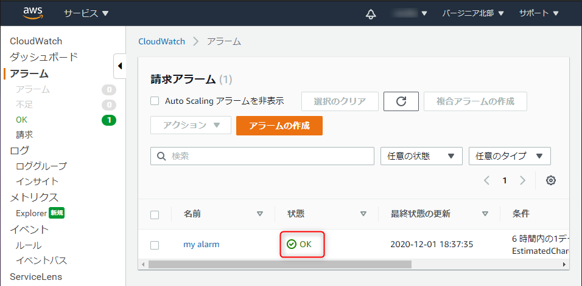
Task: Select the greyed アラーム sub-item in sidebar
Action: tap(33, 89)
